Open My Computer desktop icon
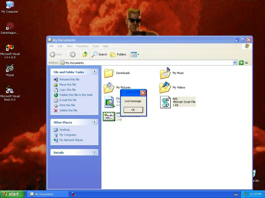 (x=10, y=7)
